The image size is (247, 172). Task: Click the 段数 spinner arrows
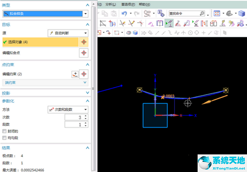pos(86,124)
